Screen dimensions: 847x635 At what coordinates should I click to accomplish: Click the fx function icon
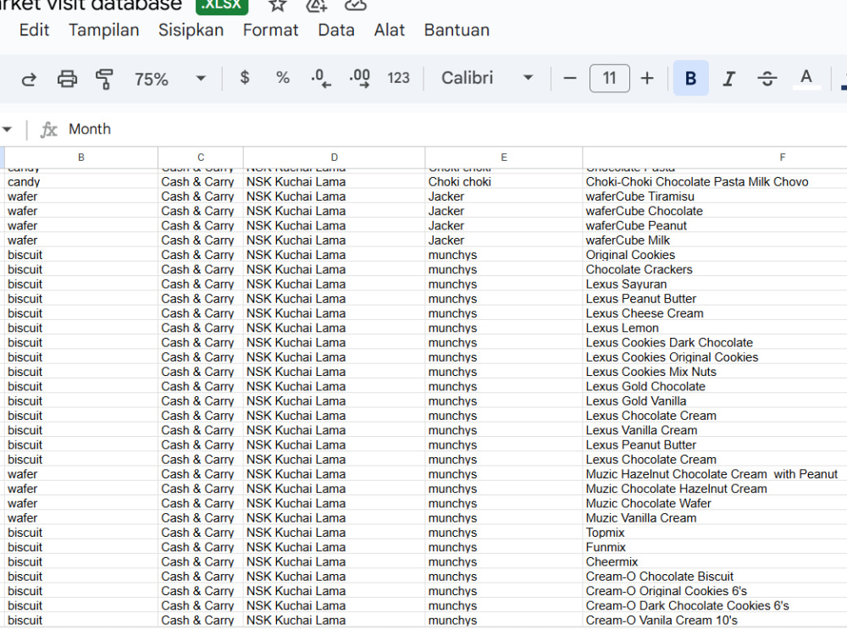pos(48,129)
